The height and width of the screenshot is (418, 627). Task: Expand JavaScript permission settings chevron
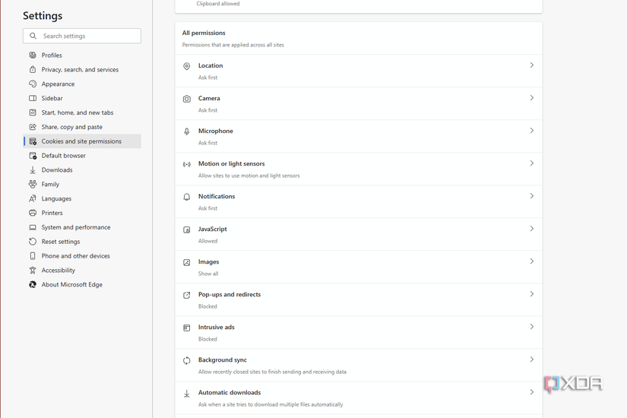pyautogui.click(x=531, y=229)
